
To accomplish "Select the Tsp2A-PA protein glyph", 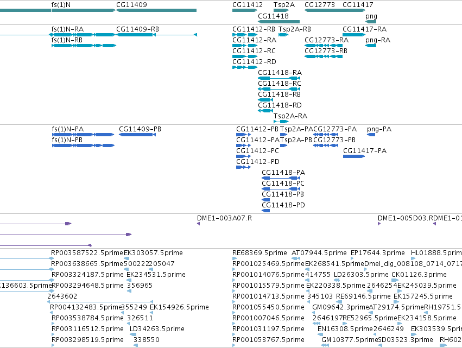I will (x=283, y=135).
